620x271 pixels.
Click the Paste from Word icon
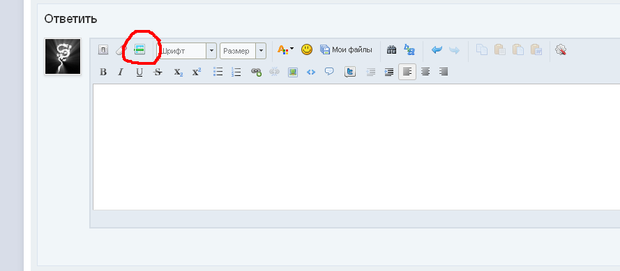[536, 49]
